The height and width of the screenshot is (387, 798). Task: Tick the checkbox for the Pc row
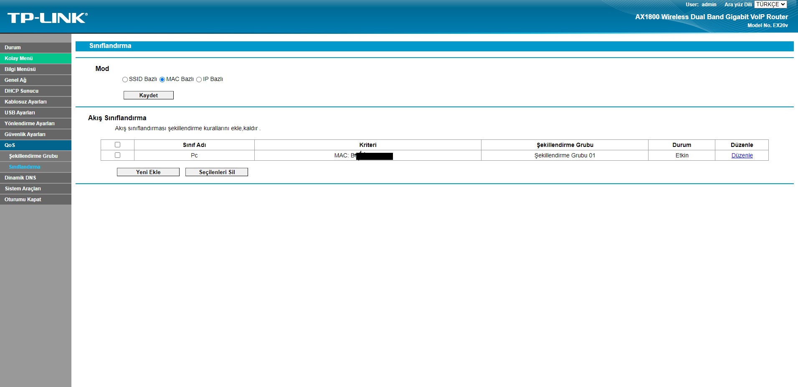117,155
